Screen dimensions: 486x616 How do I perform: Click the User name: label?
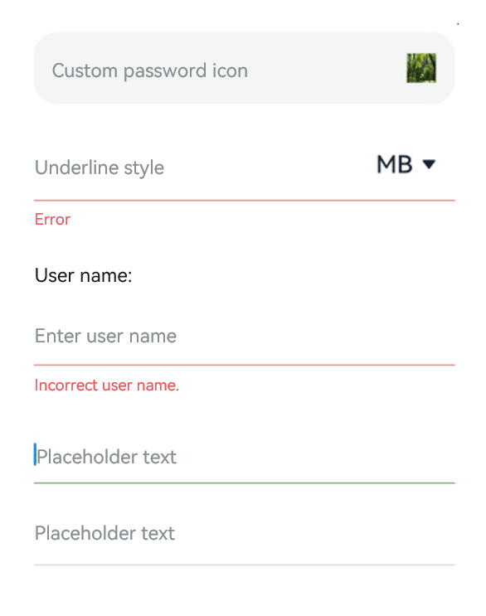(x=83, y=275)
